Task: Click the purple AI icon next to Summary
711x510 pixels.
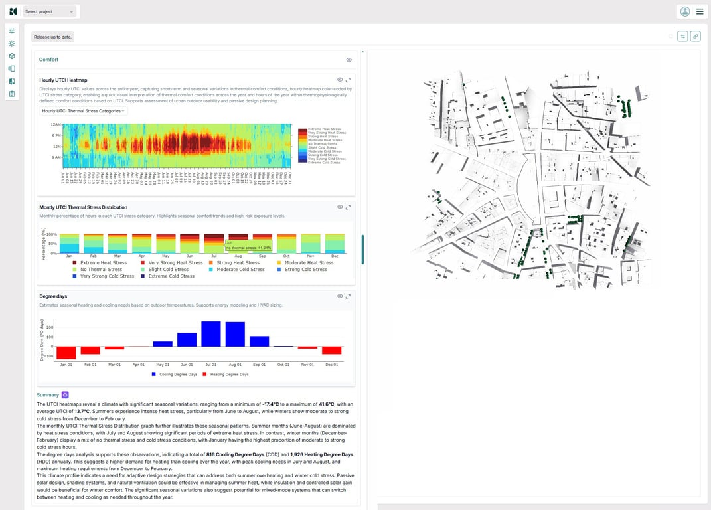Action: pyautogui.click(x=65, y=395)
